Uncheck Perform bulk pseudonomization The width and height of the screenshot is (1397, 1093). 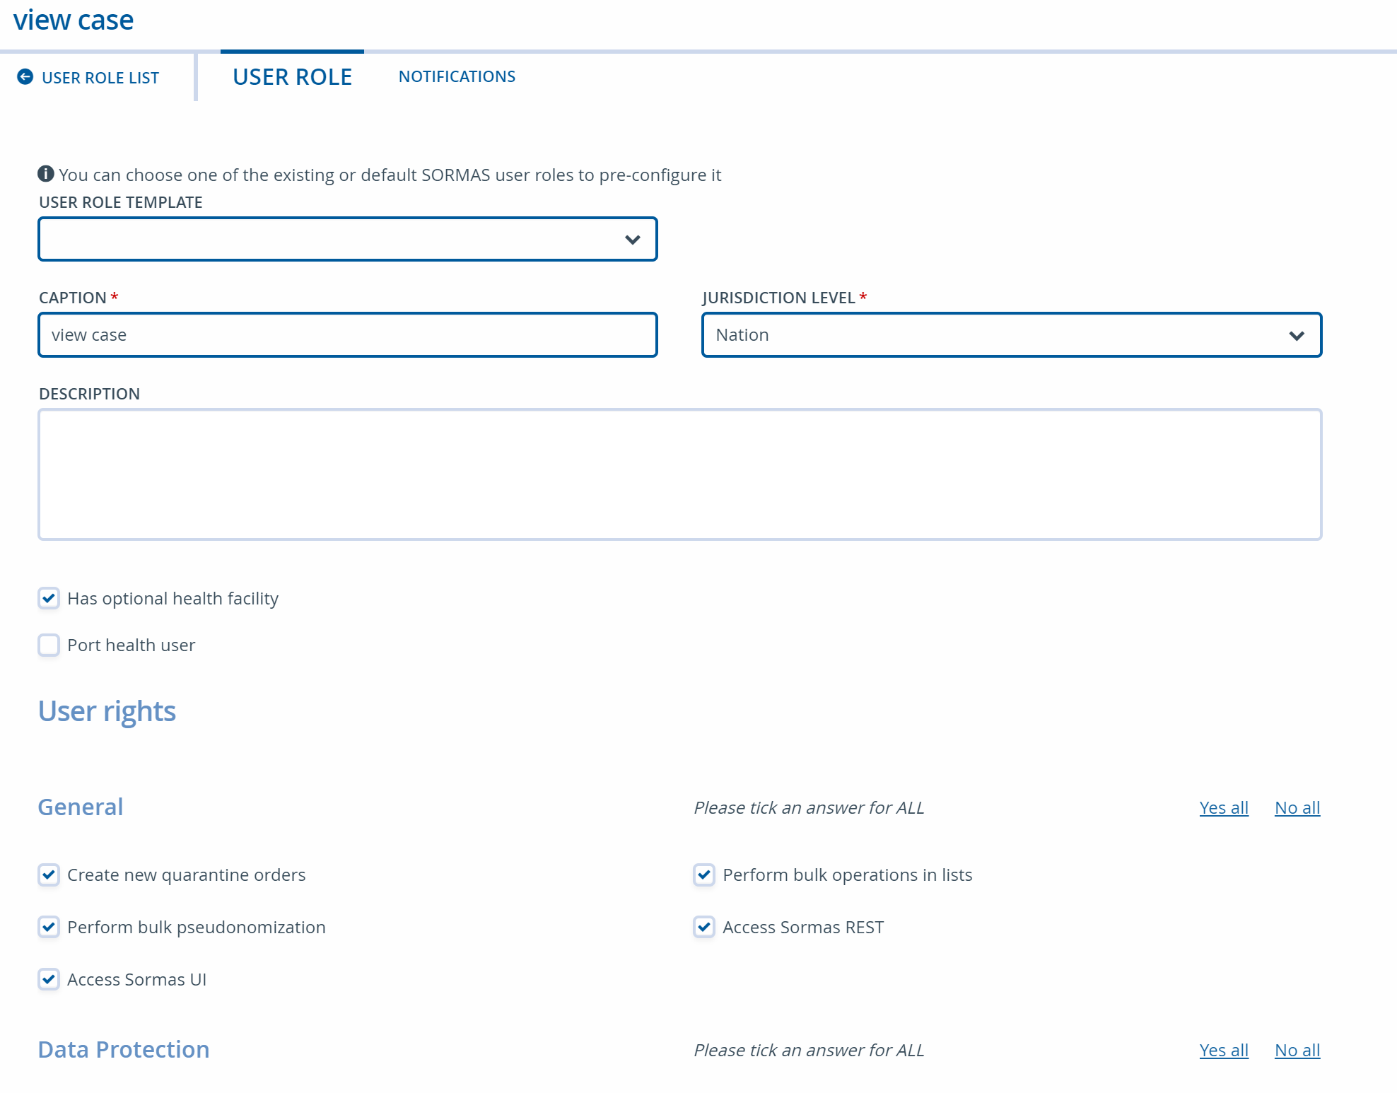tap(49, 928)
